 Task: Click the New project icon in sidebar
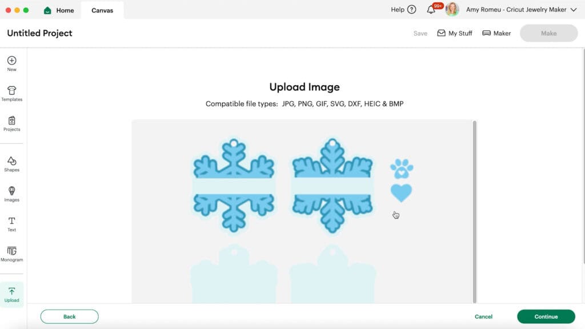click(11, 64)
